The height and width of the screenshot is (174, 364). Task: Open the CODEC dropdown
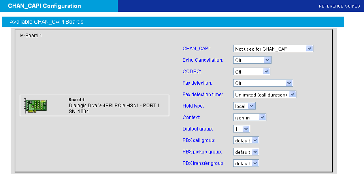tap(251, 72)
